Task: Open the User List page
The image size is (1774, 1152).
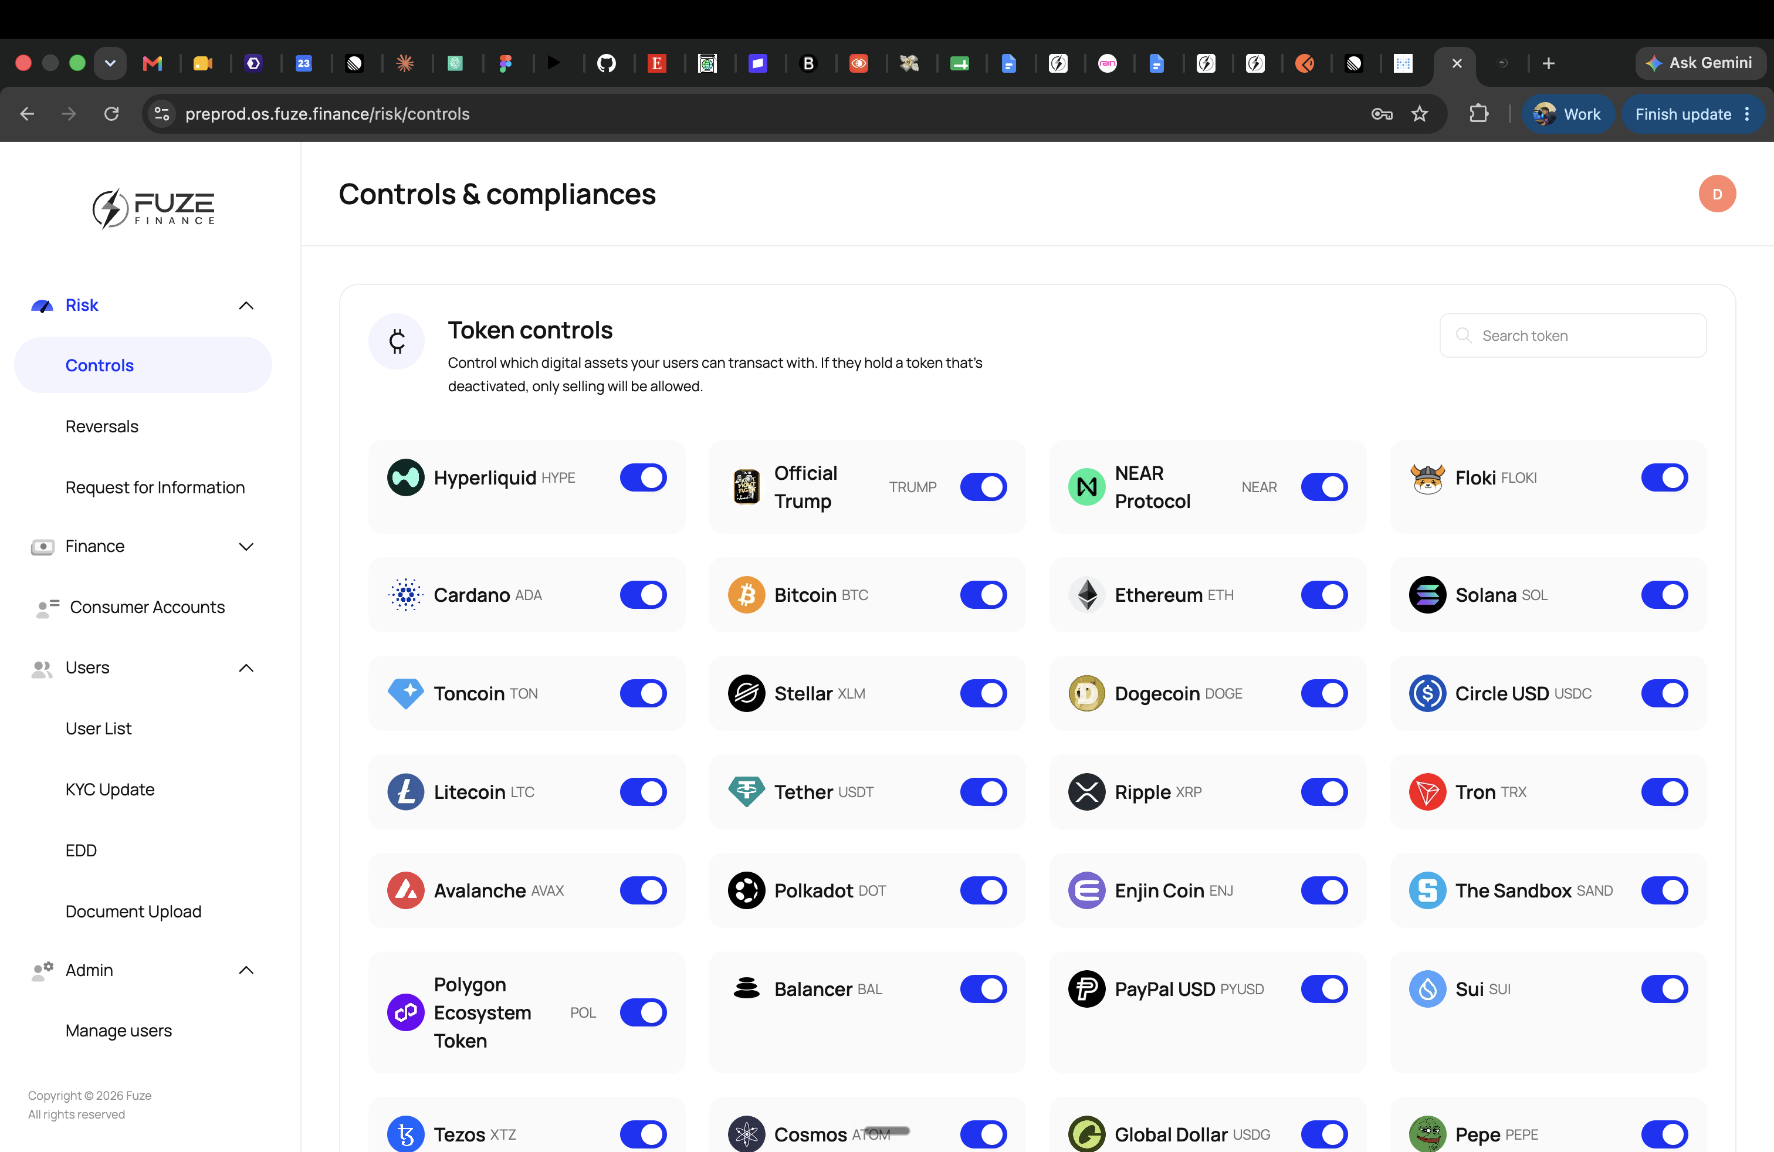Action: (99, 728)
